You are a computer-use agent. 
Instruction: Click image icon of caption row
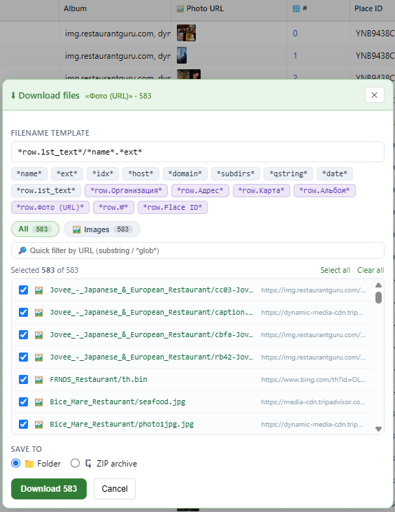tap(39, 313)
